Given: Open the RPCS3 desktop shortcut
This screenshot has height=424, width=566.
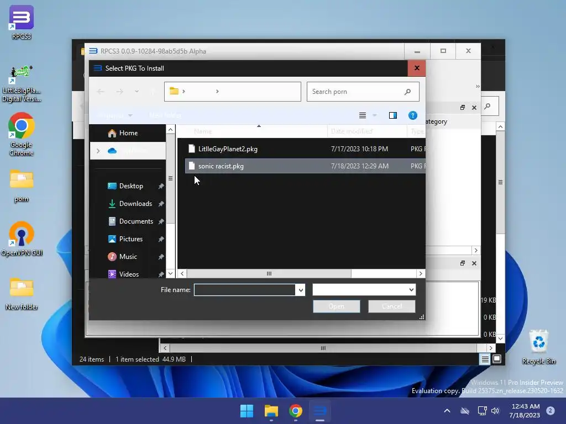Looking at the screenshot, I should pyautogui.click(x=22, y=22).
